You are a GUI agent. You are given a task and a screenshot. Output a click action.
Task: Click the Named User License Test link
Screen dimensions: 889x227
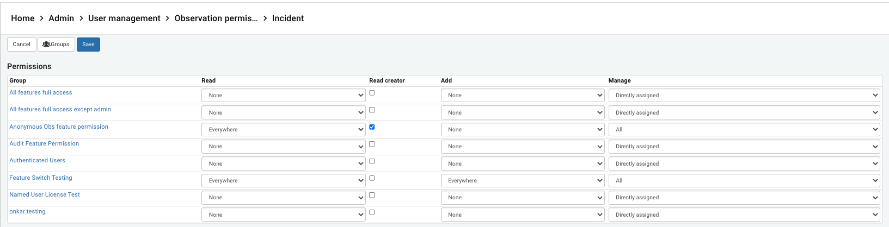(x=45, y=195)
